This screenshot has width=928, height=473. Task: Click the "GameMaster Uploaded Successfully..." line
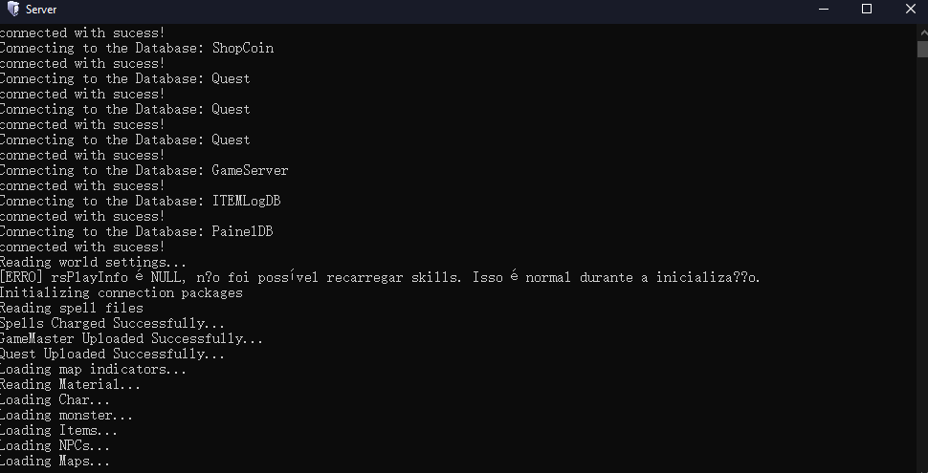131,338
